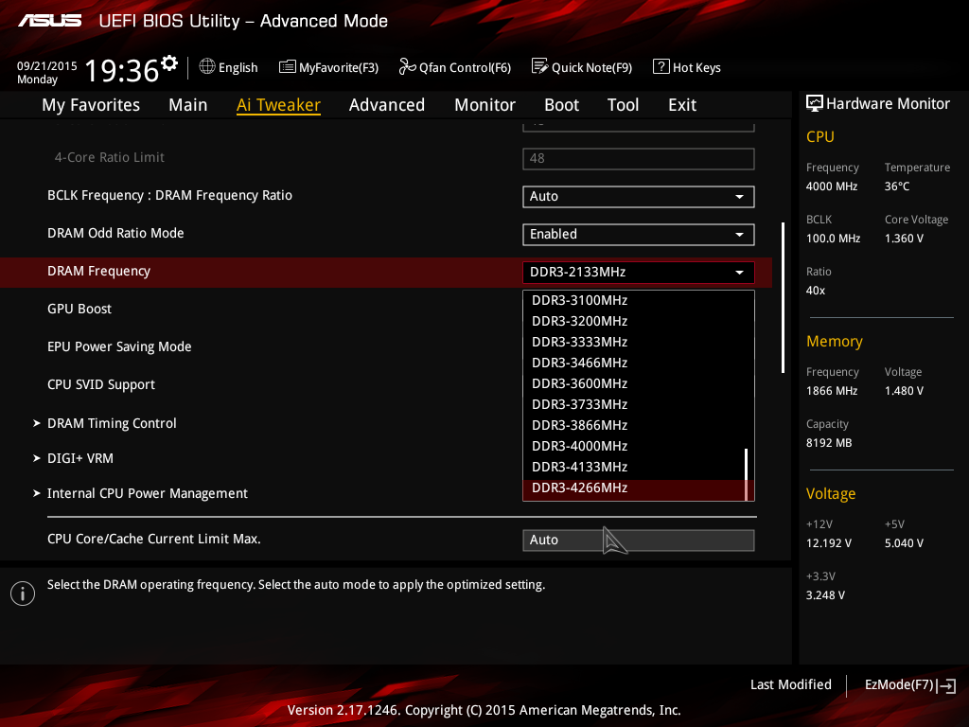Click the settings gear next to the clock
The height and width of the screenshot is (727, 969).
[x=168, y=63]
